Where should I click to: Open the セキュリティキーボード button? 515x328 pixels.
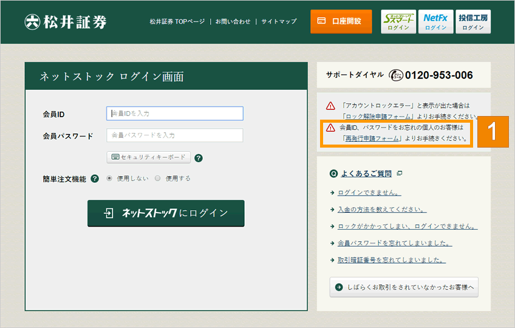[x=148, y=157]
